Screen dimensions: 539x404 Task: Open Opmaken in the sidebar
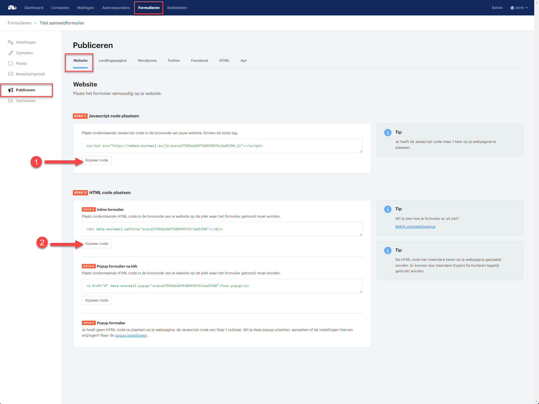(x=24, y=53)
